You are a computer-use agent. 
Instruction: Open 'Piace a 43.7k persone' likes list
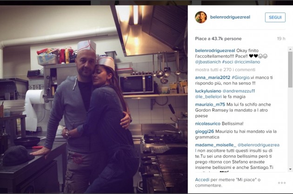pyautogui.click(x=218, y=39)
